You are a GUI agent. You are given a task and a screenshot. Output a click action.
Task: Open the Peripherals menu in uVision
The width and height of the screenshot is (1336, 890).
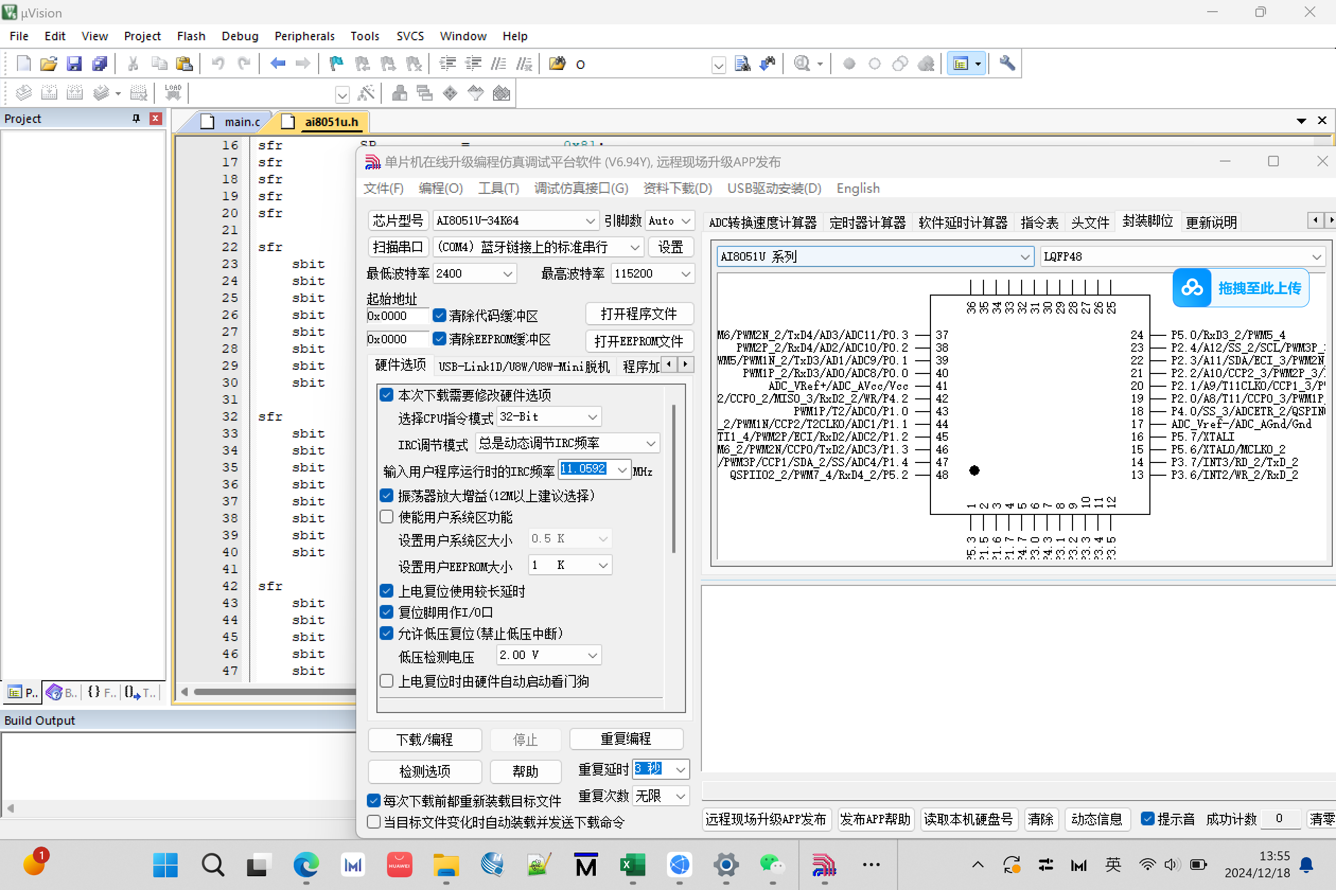tap(304, 36)
